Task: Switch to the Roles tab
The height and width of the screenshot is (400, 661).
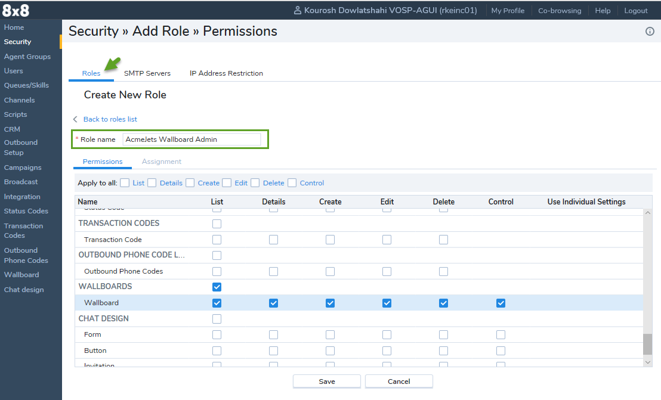Action: [x=91, y=73]
